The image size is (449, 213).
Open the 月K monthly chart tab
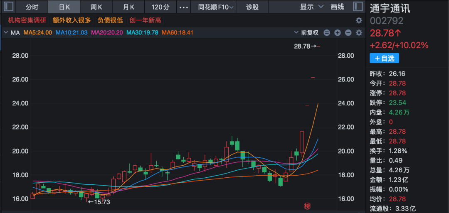point(128,7)
